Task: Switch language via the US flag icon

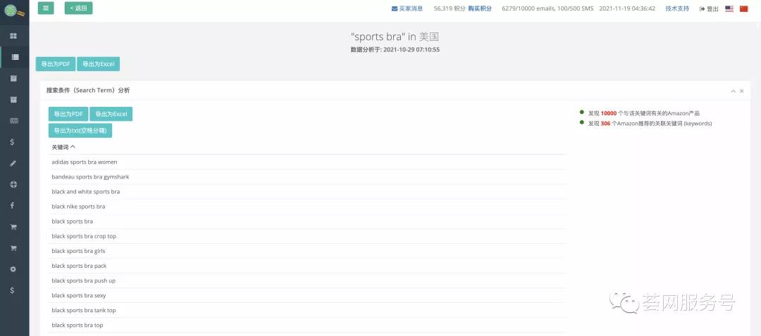Action: [729, 8]
